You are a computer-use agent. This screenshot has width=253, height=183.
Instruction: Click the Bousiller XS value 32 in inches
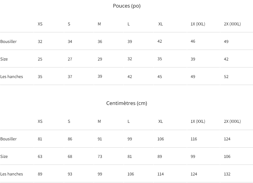click(40, 41)
